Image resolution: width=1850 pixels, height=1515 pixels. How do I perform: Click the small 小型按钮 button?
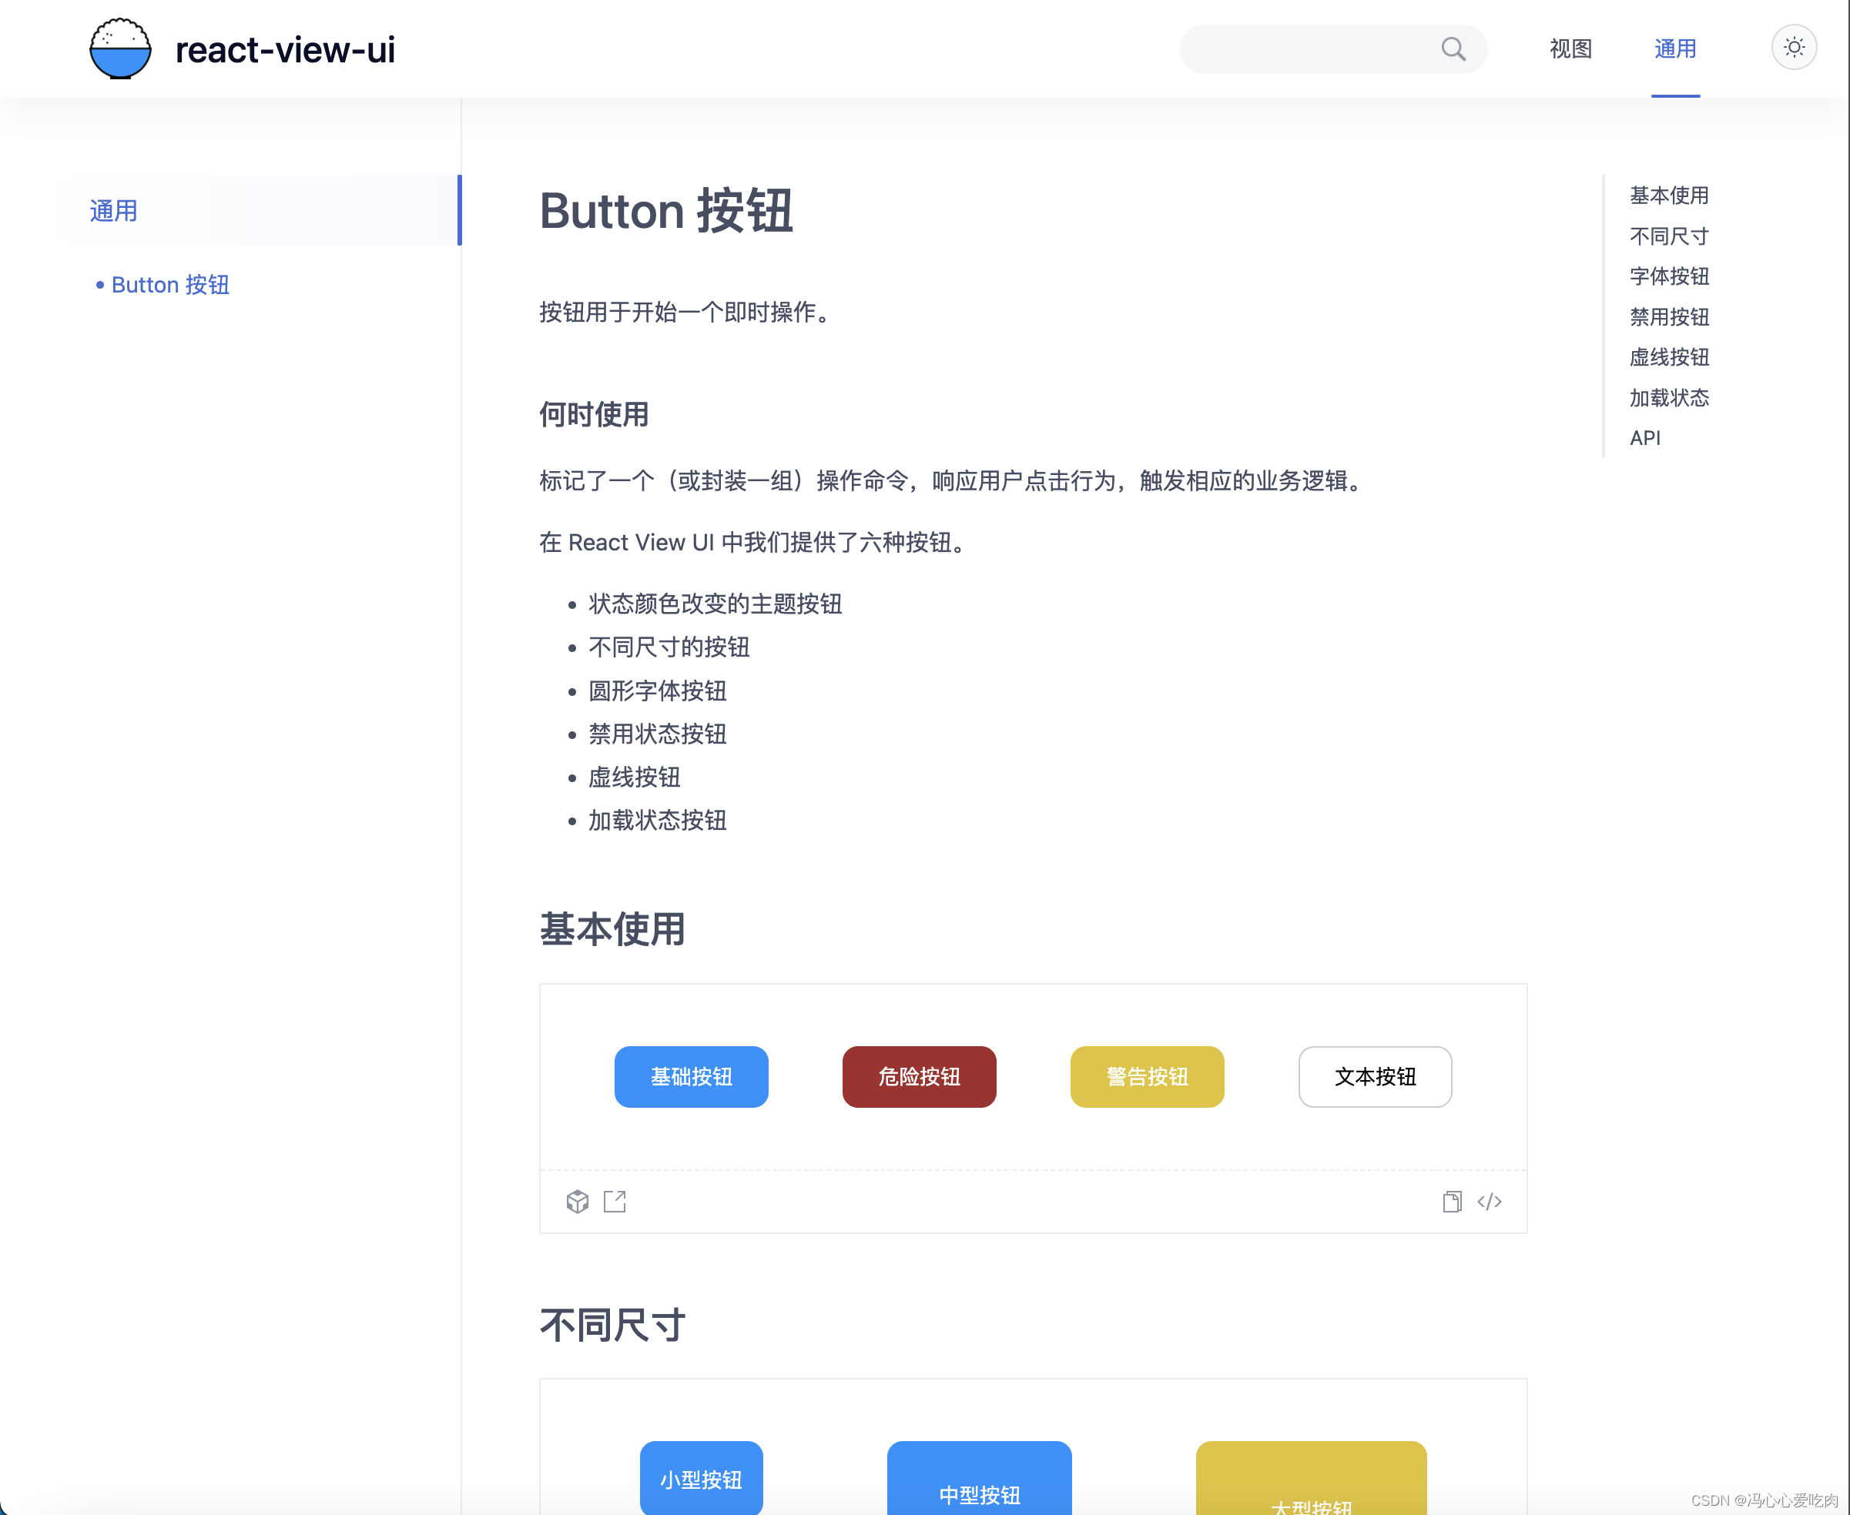[701, 1480]
